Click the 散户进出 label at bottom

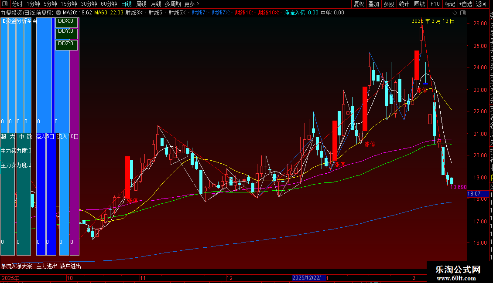click(x=70, y=266)
